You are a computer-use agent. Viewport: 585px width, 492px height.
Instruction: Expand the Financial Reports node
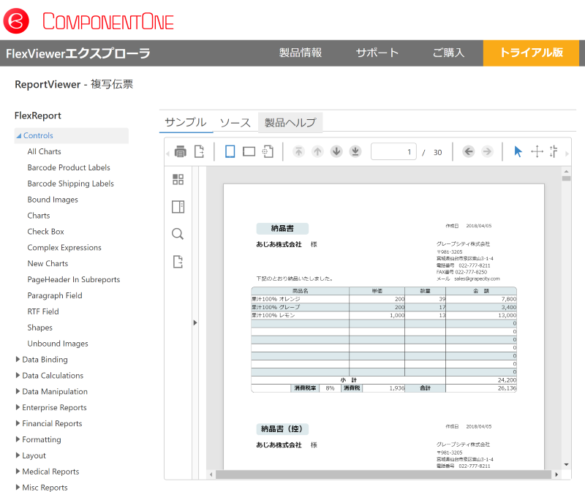tap(18, 423)
